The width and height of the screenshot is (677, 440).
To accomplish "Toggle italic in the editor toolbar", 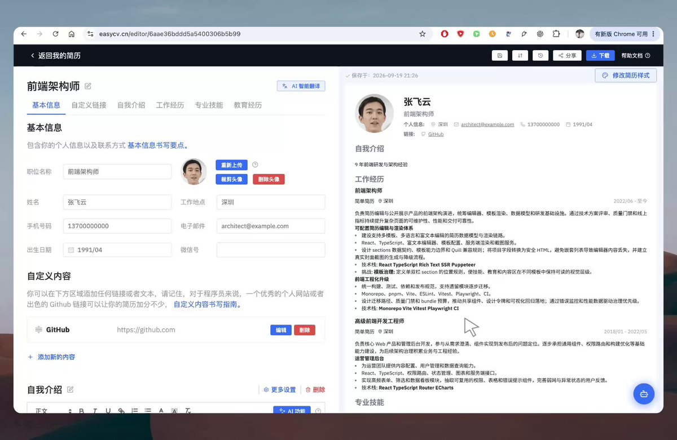I will pyautogui.click(x=95, y=411).
